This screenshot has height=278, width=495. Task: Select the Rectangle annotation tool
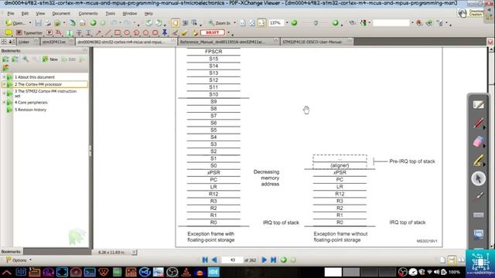[118, 32]
